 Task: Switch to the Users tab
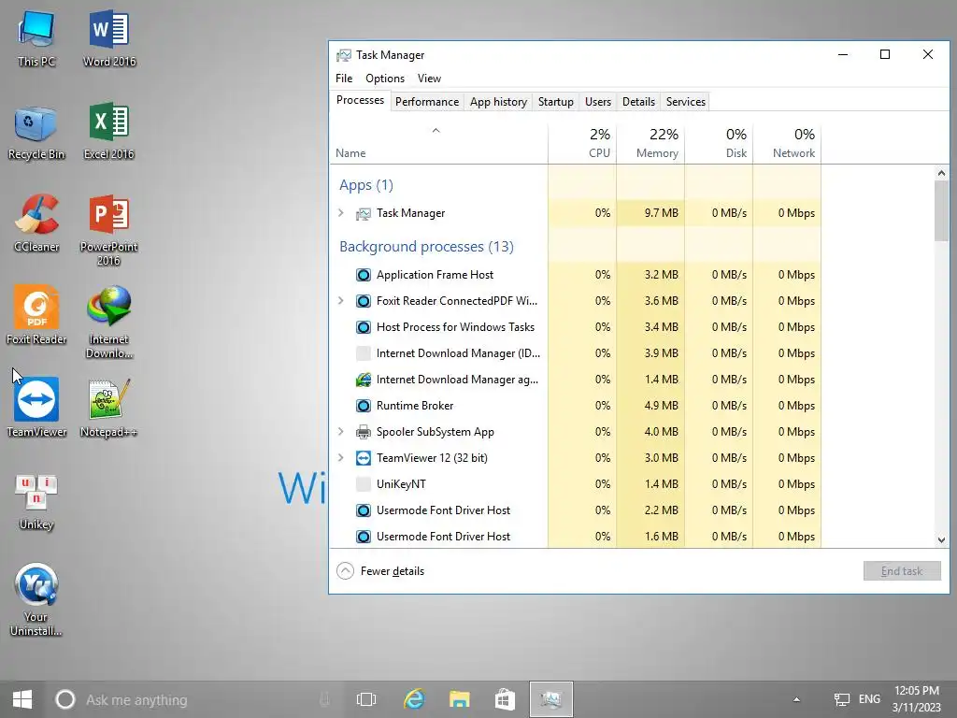pos(597,102)
